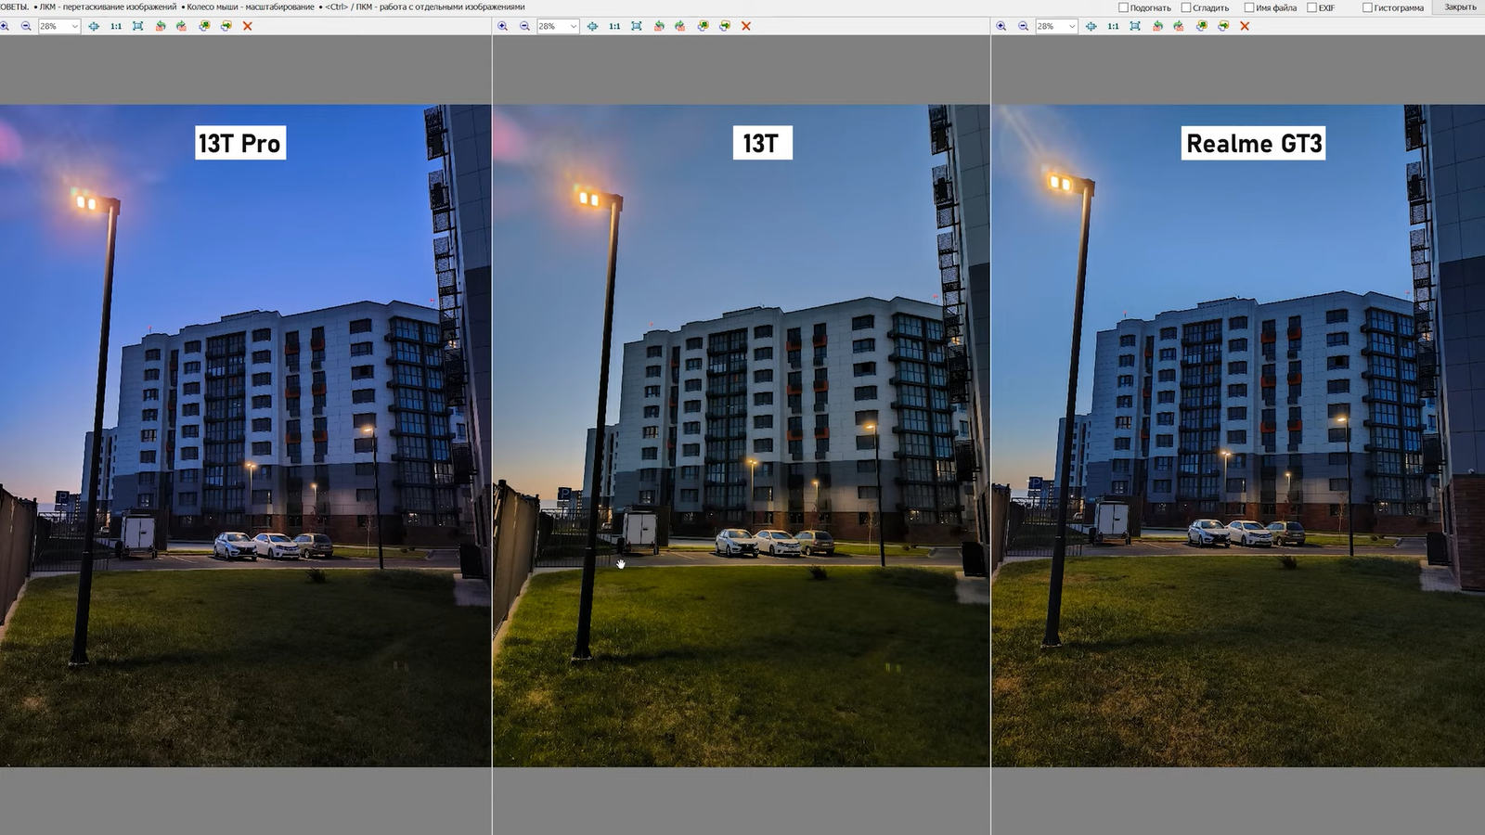This screenshot has width=1485, height=835.
Task: Enable the Подогнать checkbox
Action: pyautogui.click(x=1124, y=7)
